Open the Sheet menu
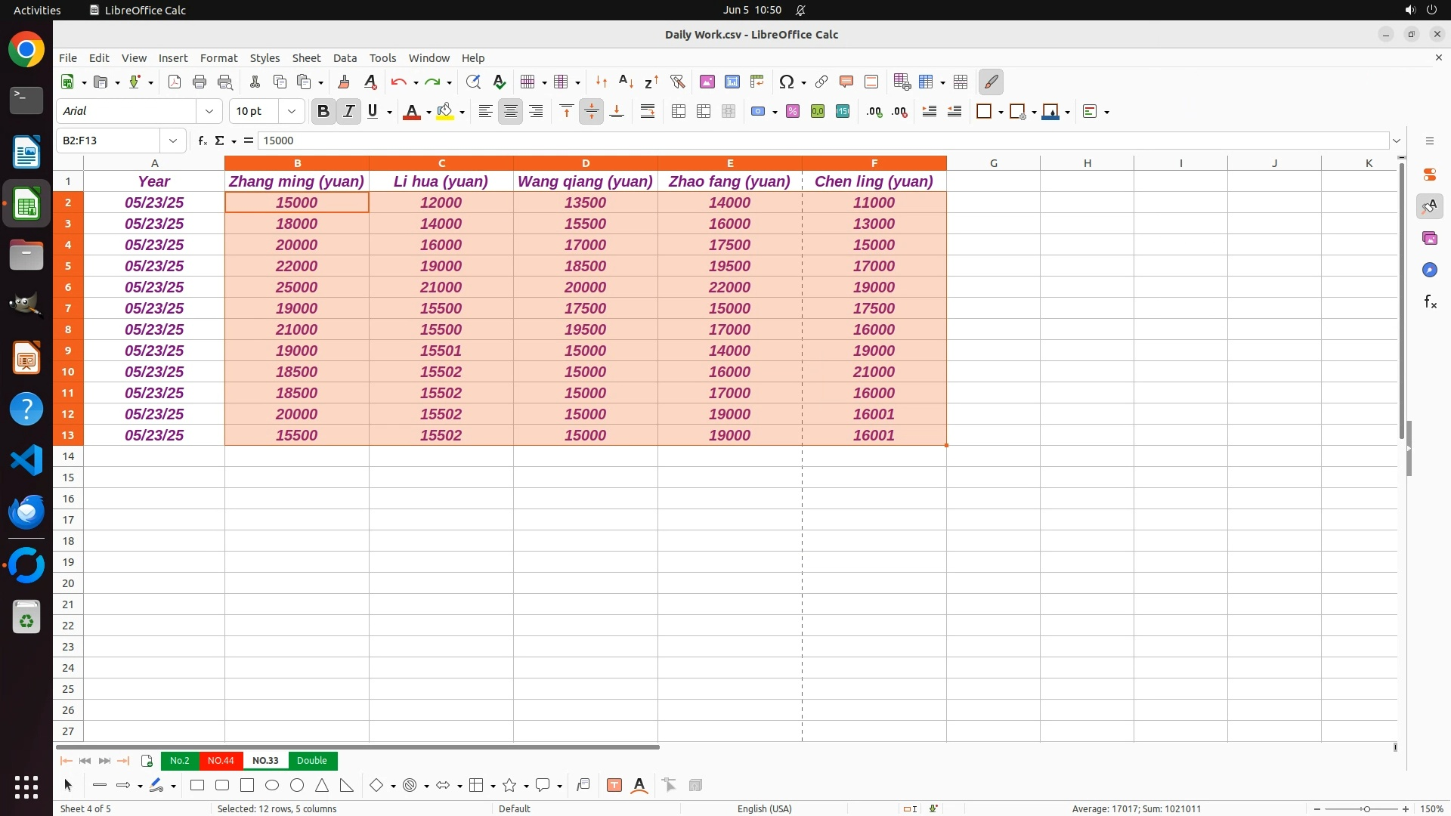Screen dimensions: 1451x816 pyautogui.click(x=306, y=58)
